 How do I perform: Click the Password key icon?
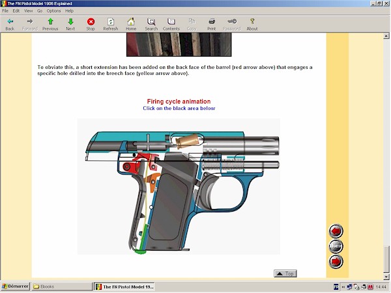(x=232, y=24)
